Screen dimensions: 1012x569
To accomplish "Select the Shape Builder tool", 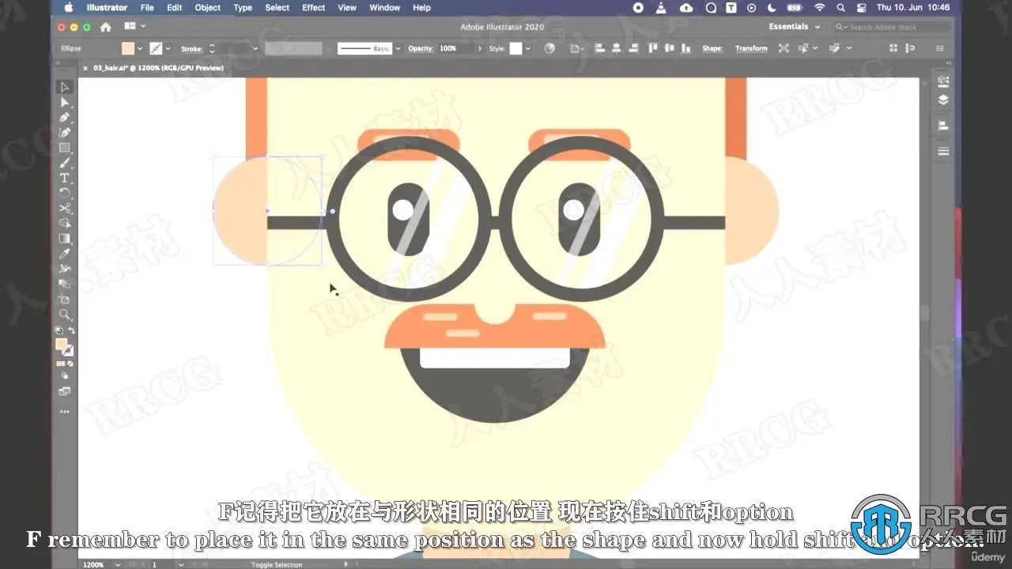I will pos(65,224).
